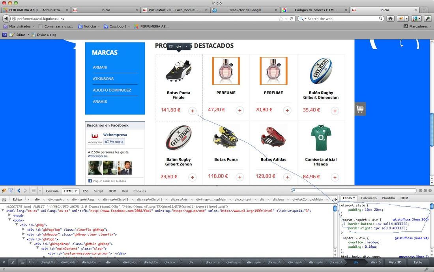Open gk.stuff.css línea 94 link
Screen dimensions: 434x272
(x=412, y=238)
